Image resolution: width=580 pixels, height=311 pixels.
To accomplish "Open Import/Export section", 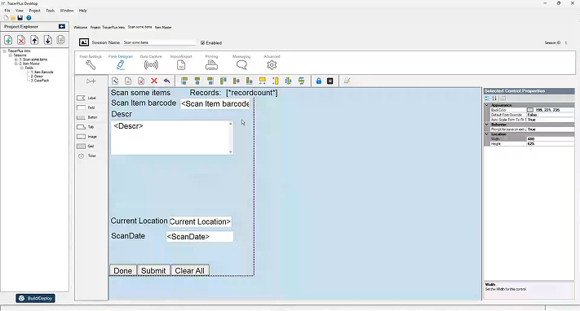I will pyautogui.click(x=181, y=63).
